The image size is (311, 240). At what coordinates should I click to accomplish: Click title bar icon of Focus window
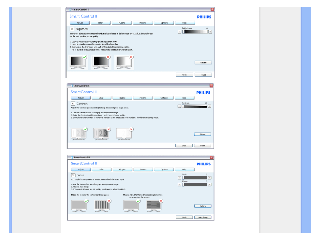pyautogui.click(x=72, y=157)
